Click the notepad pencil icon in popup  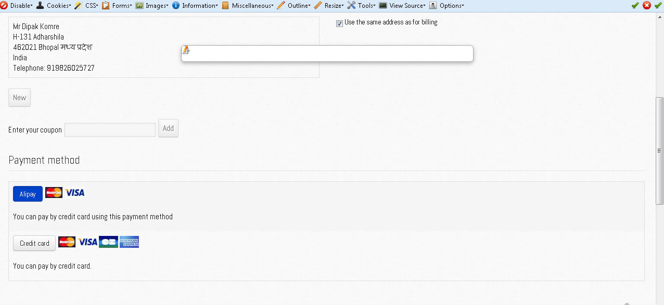click(x=186, y=50)
